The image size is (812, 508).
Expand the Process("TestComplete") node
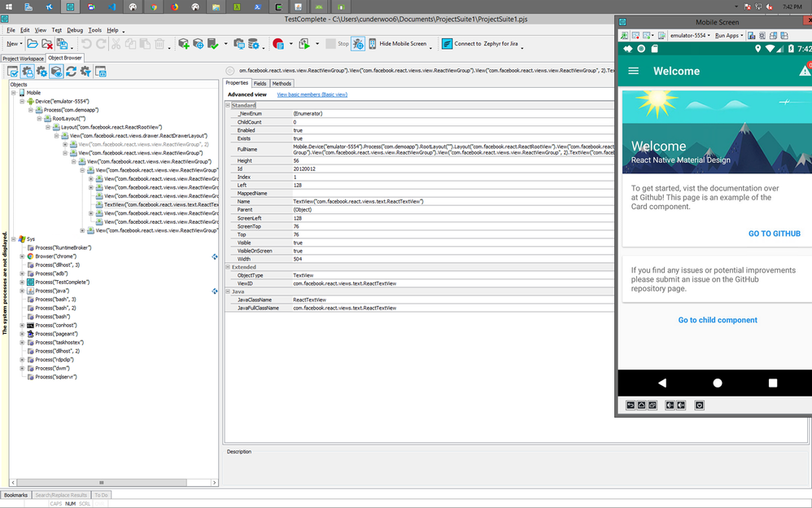22,282
